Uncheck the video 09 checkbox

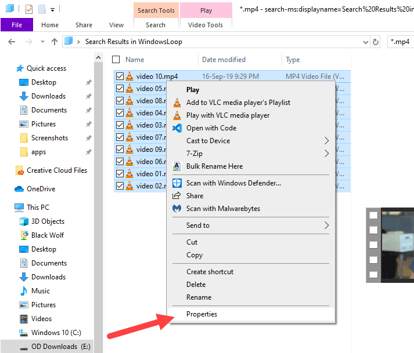point(120,149)
